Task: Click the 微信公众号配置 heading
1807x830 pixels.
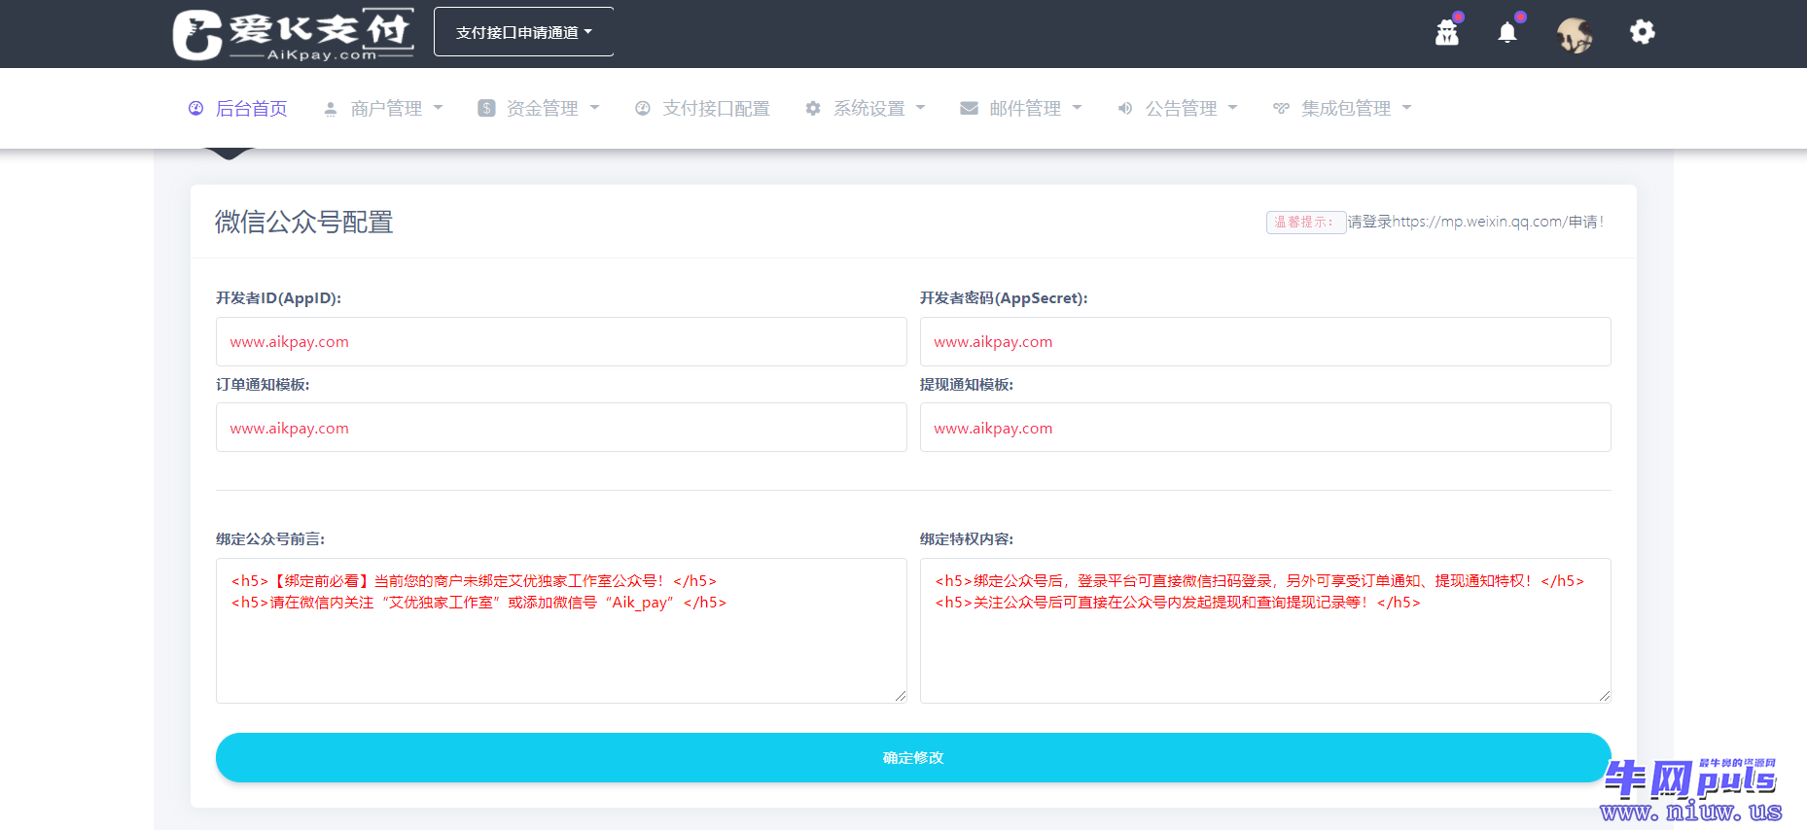Action: [x=303, y=223]
